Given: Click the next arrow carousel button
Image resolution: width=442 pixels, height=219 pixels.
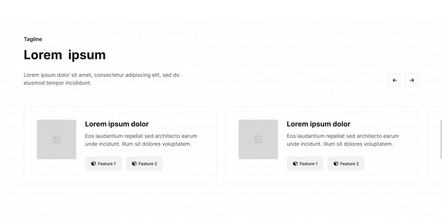Looking at the screenshot, I should [x=411, y=80].
